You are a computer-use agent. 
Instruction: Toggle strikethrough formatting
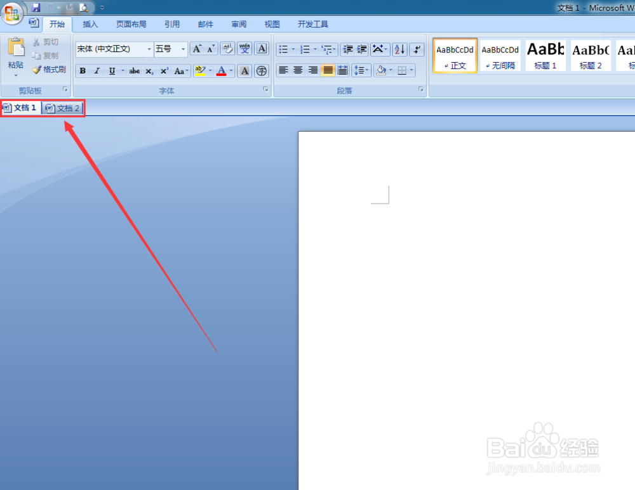135,71
